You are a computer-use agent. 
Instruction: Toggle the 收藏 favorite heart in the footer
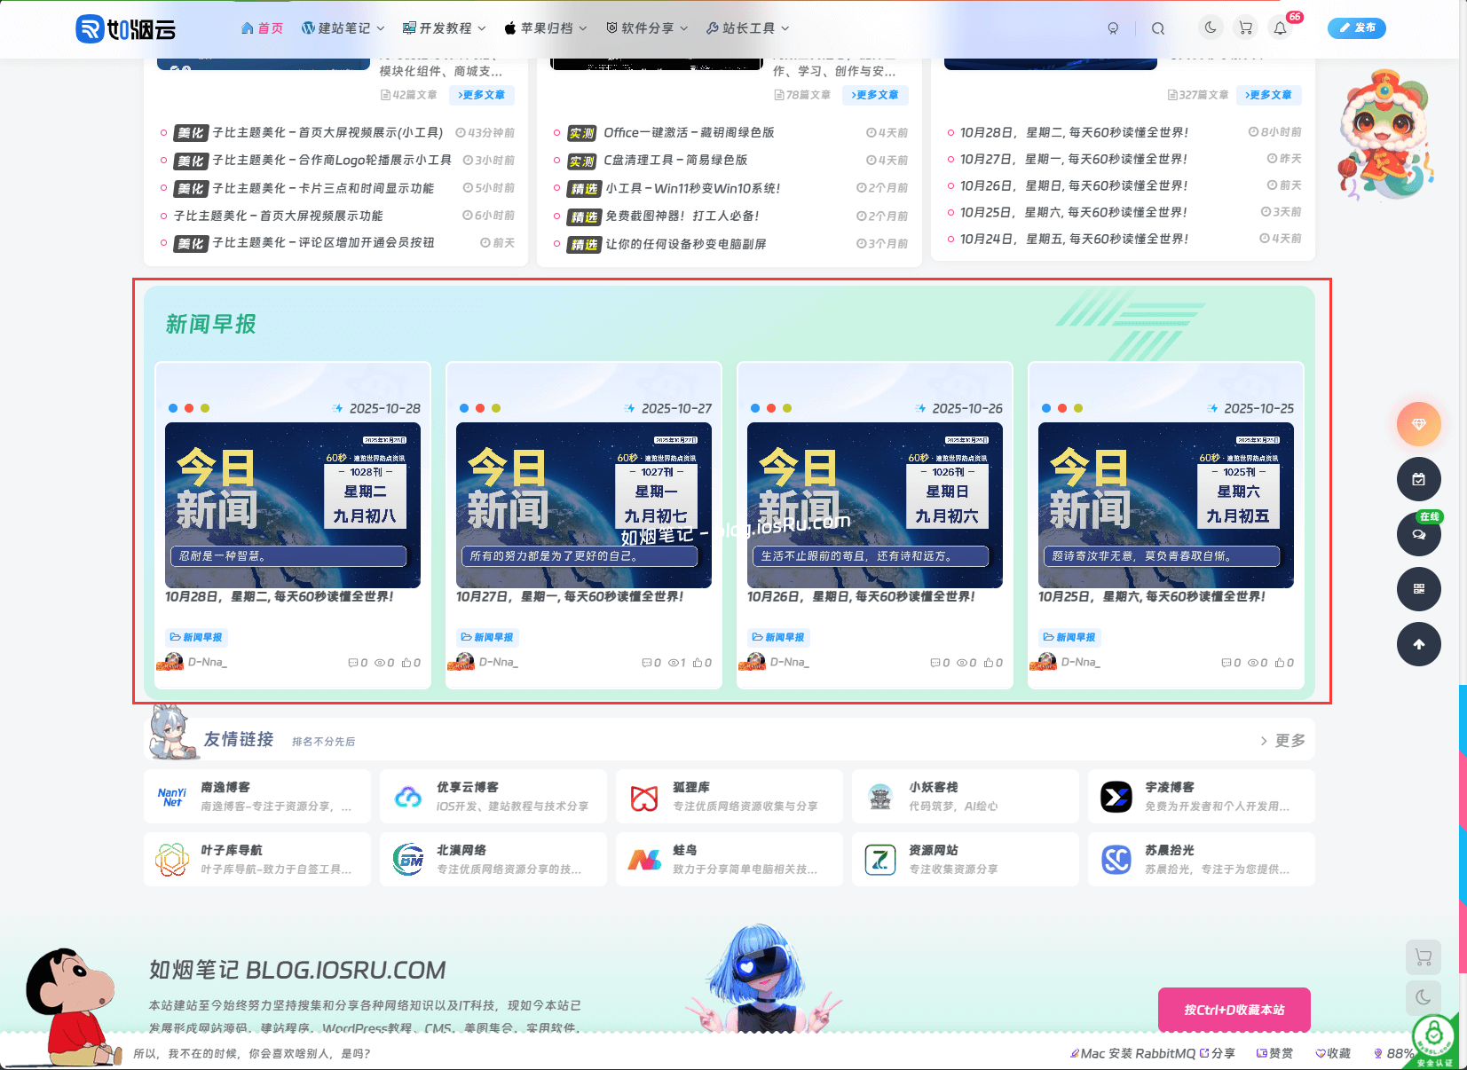(x=1333, y=1053)
